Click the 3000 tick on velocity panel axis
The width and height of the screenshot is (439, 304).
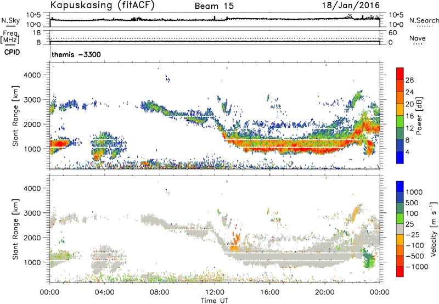click(x=32, y=213)
